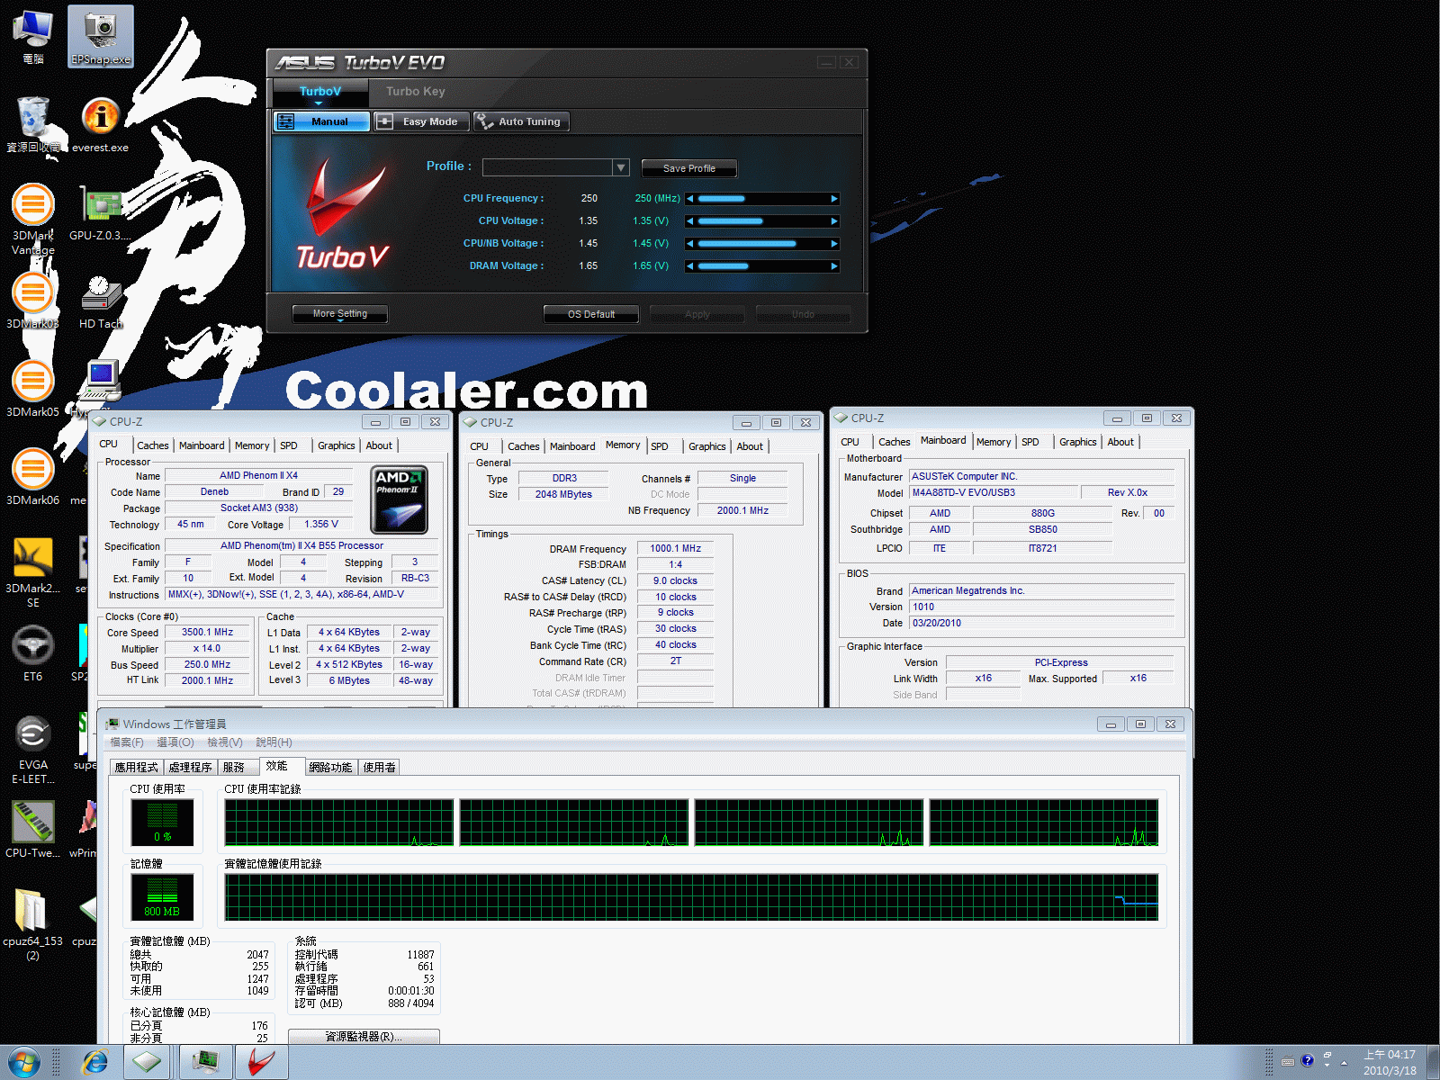
Task: Open Auto Tuning in TurboV
Action: tap(520, 121)
